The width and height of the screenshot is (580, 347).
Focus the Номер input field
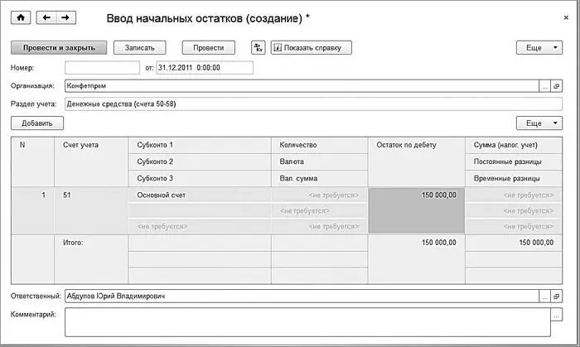[x=103, y=68]
